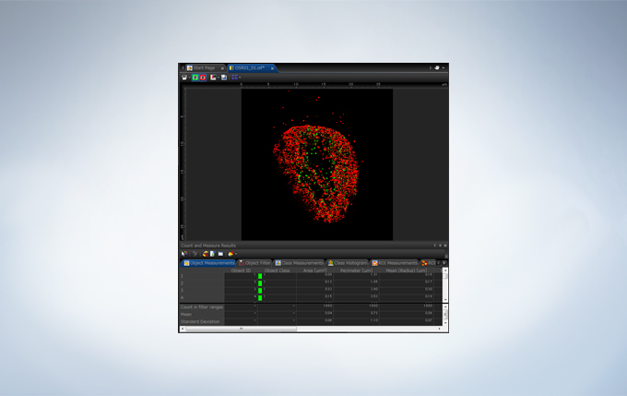This screenshot has height=396, width=627.
Task: Open the Object Measurements tab
Action: [x=208, y=263]
